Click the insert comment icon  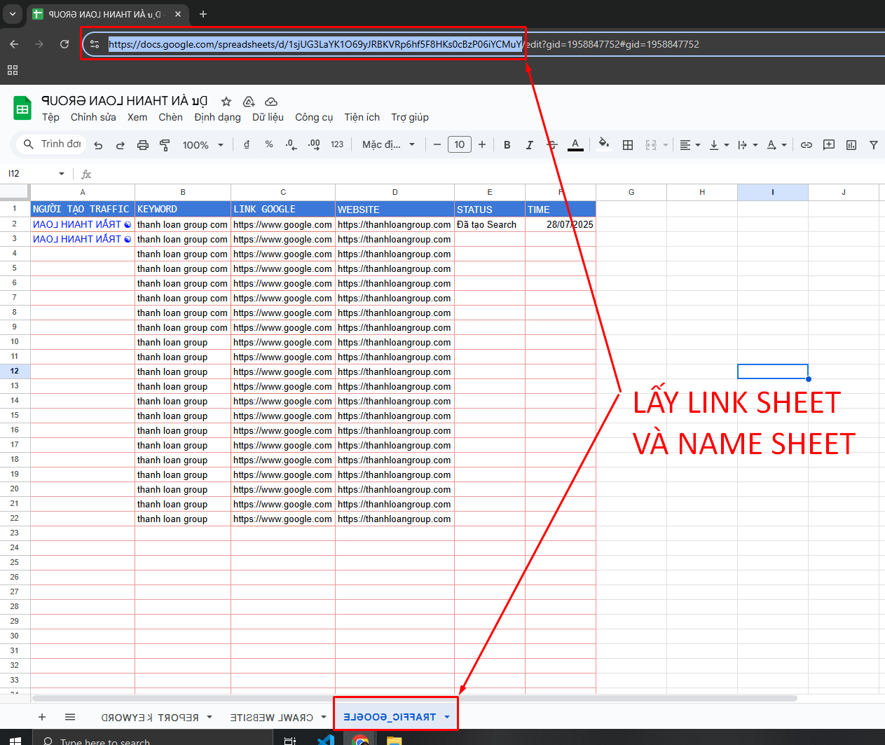tap(829, 144)
